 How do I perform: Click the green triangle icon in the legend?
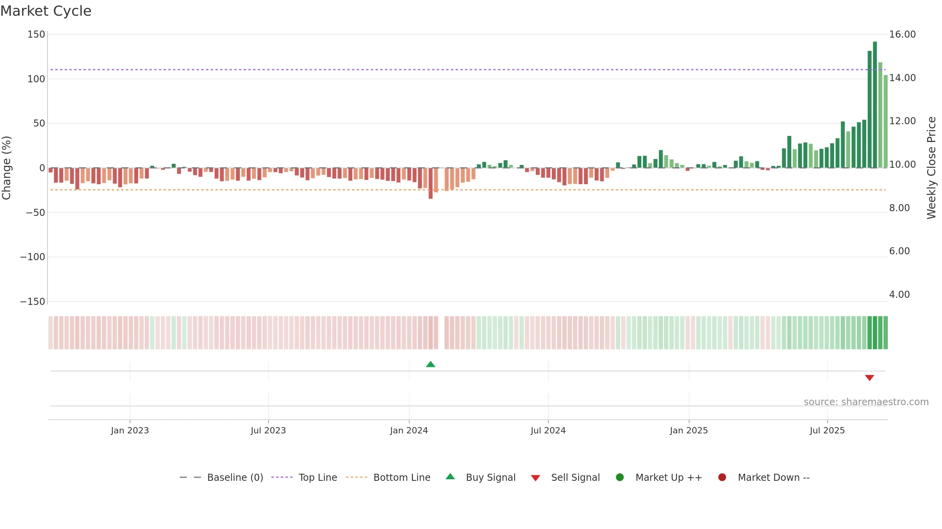(450, 476)
